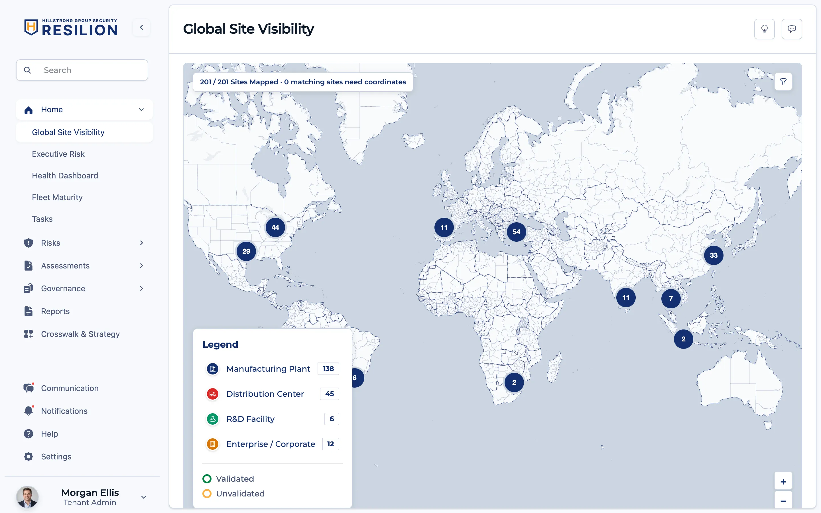Click the Distribution Center count 45
This screenshot has height=513, width=821.
330,394
